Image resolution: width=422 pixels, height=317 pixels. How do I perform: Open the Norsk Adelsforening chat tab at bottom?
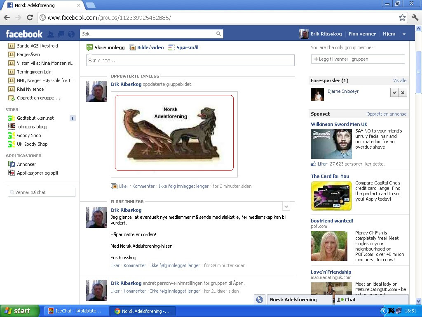pos(299,300)
